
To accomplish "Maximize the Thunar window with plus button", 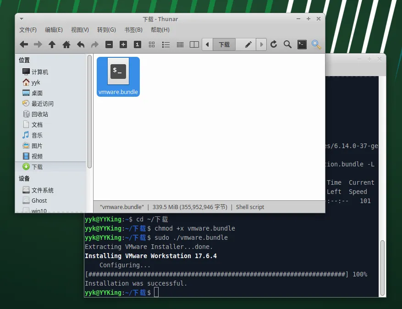I will pyautogui.click(x=308, y=19).
